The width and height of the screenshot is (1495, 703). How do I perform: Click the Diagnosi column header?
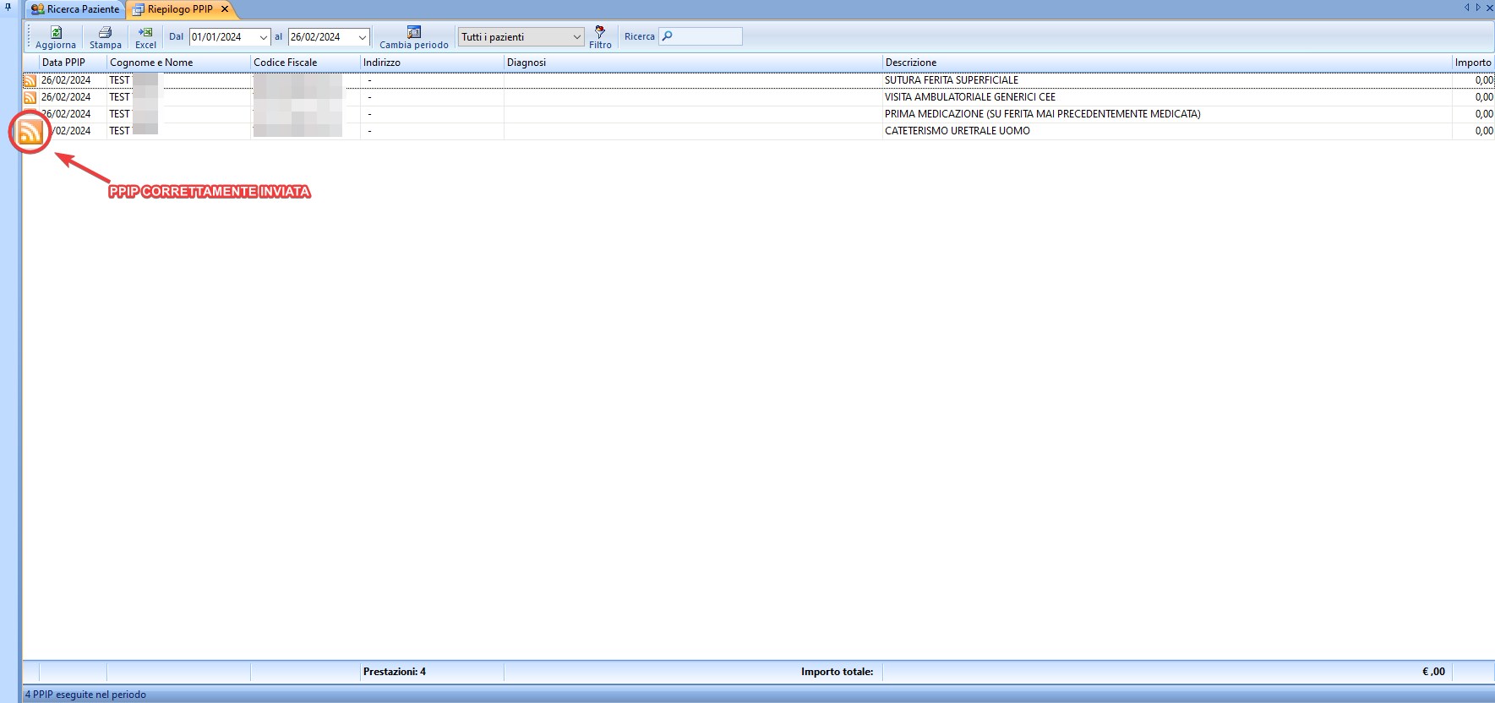[693, 63]
